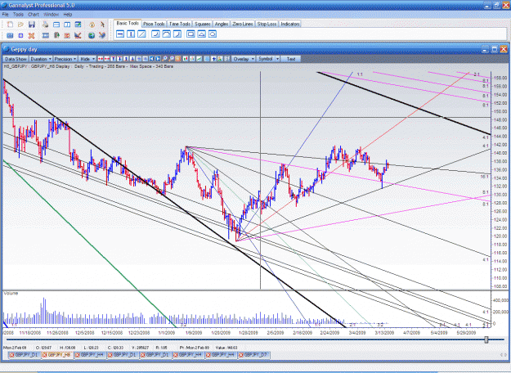Switch to the GBPJPY_D7 chart tab
The height and width of the screenshot is (373, 511).
[255, 355]
